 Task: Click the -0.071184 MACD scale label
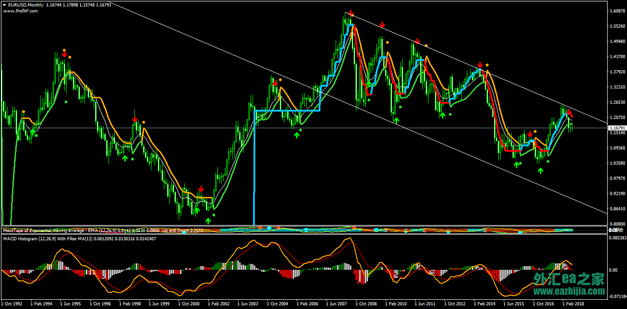point(617,297)
